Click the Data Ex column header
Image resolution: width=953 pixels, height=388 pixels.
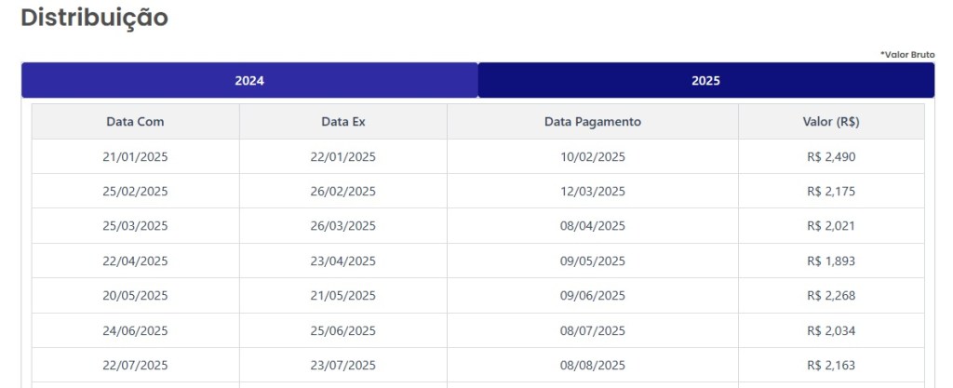pos(342,122)
